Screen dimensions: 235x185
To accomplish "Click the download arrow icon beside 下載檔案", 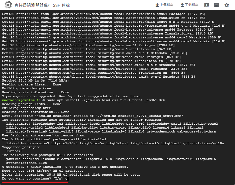I will tap(182, 5).
